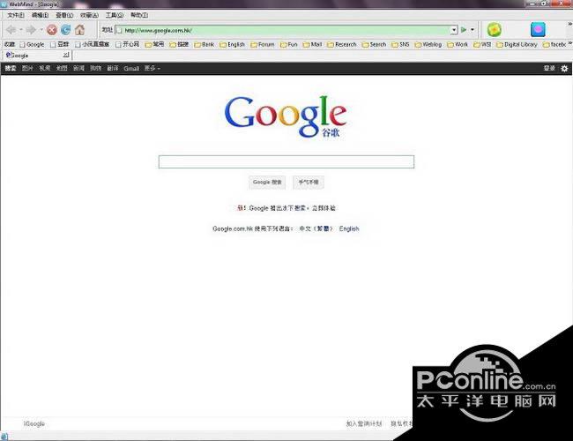Open the 工具 menu
This screenshot has width=573, height=441.
tap(115, 15)
